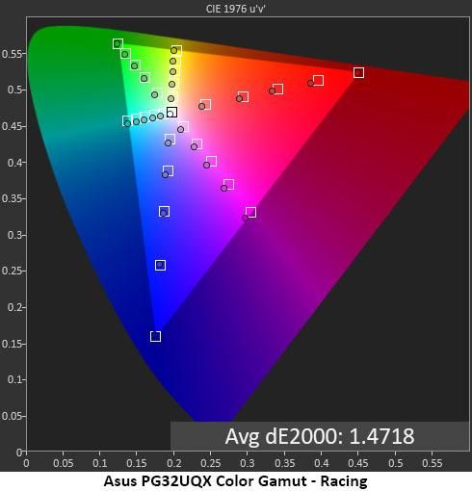Click the 100% green target square
The height and width of the screenshot is (491, 472).
pos(118,43)
